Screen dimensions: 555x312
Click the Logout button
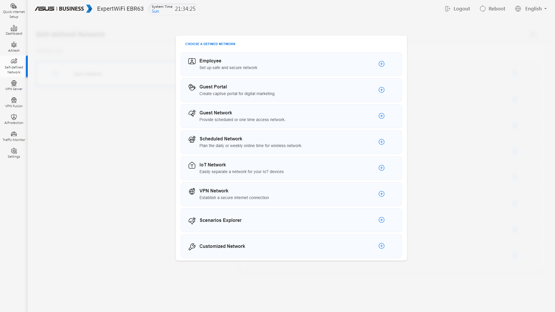click(458, 9)
